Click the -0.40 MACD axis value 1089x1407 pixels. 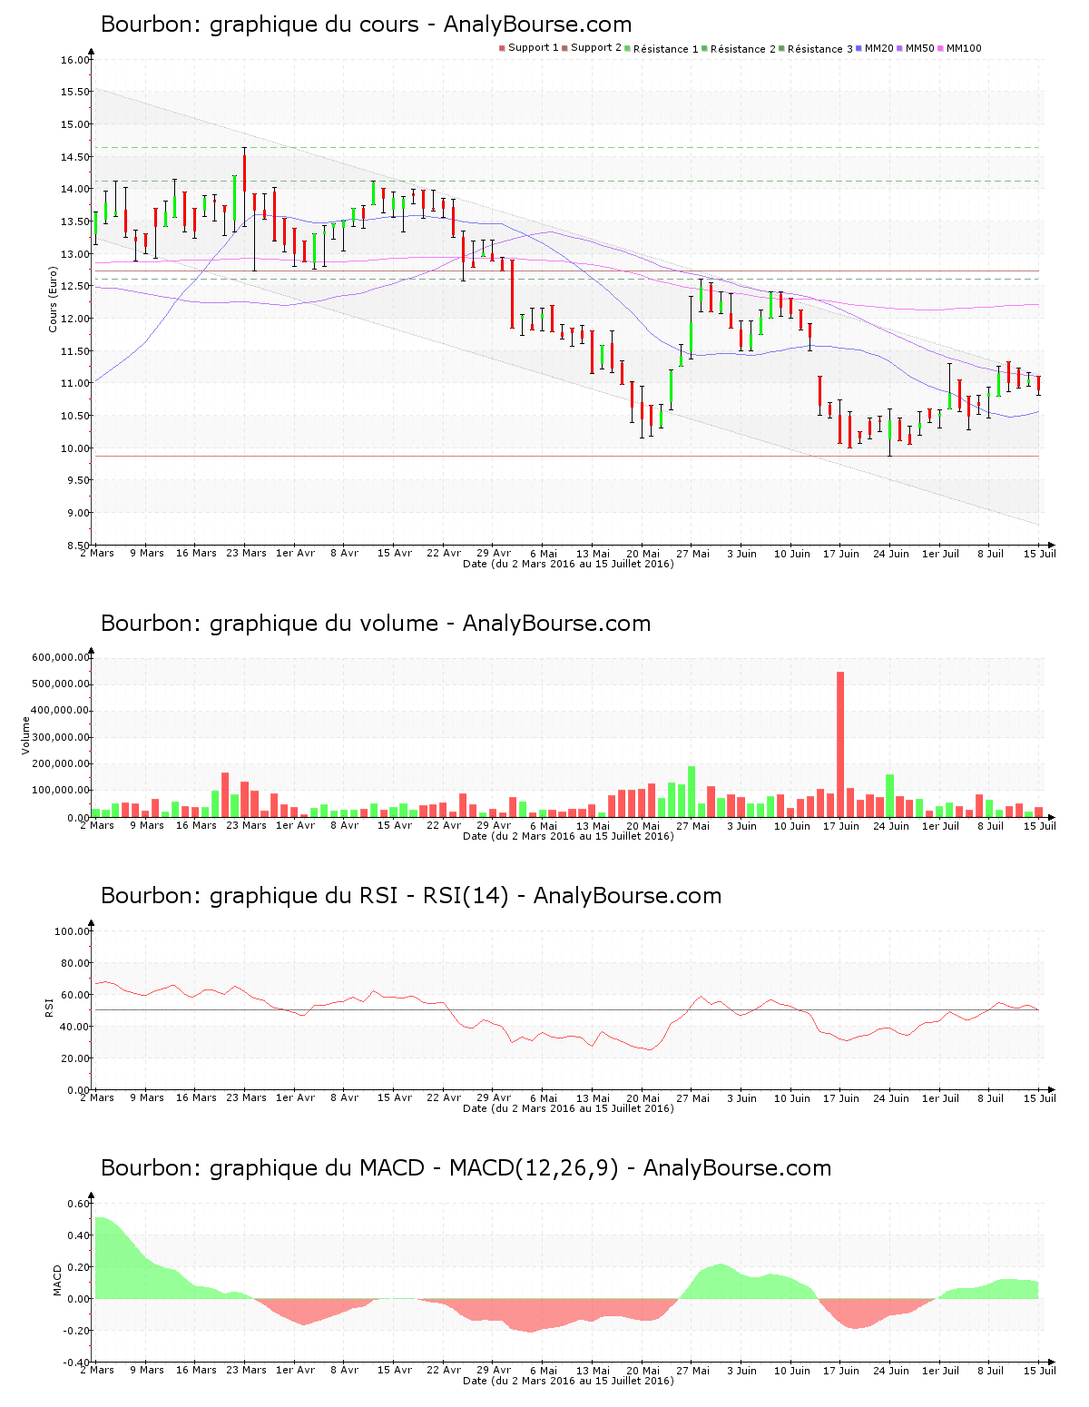click(76, 1363)
